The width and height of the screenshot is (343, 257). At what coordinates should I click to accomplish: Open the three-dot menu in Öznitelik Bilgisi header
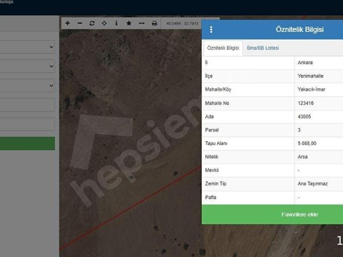coord(211,29)
